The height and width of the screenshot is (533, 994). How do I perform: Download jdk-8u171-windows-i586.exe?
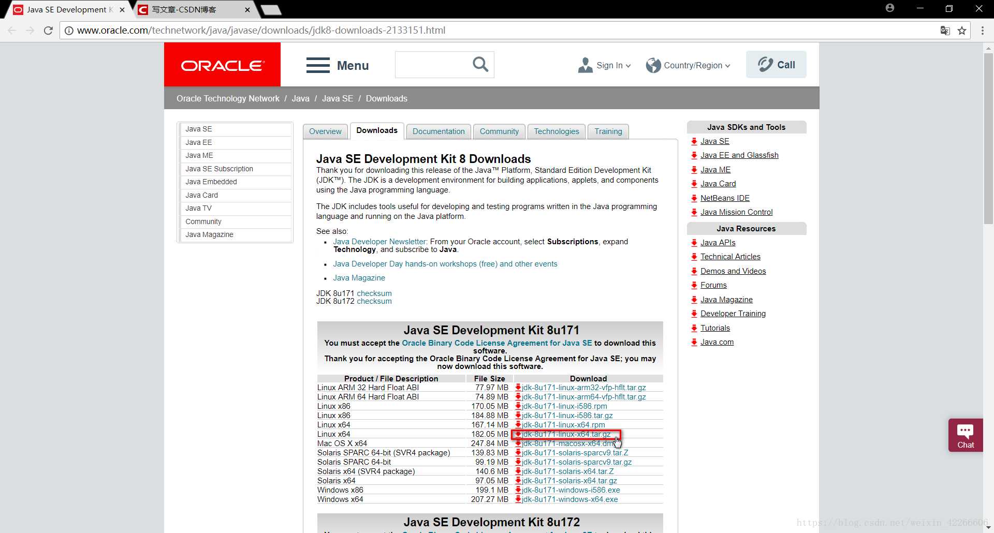[571, 490]
